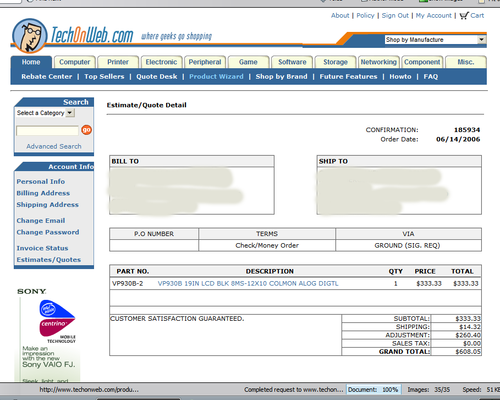Click the TechOnWeb geek mascot logo
Viewport: 500px width, 400px height.
tap(30, 36)
